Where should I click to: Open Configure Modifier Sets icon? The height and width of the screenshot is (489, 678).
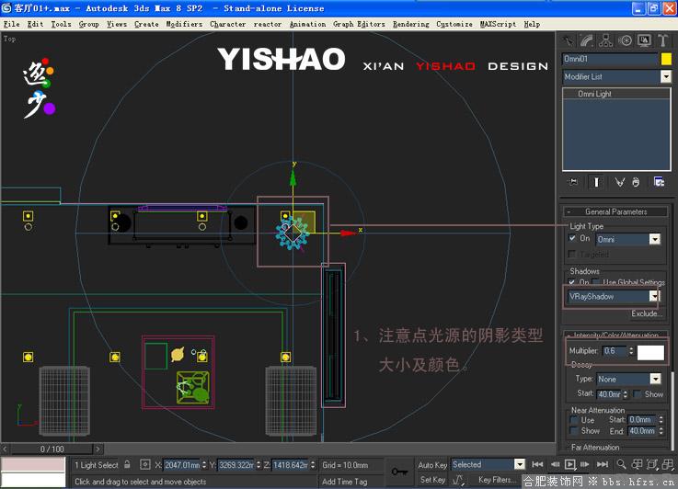click(659, 182)
